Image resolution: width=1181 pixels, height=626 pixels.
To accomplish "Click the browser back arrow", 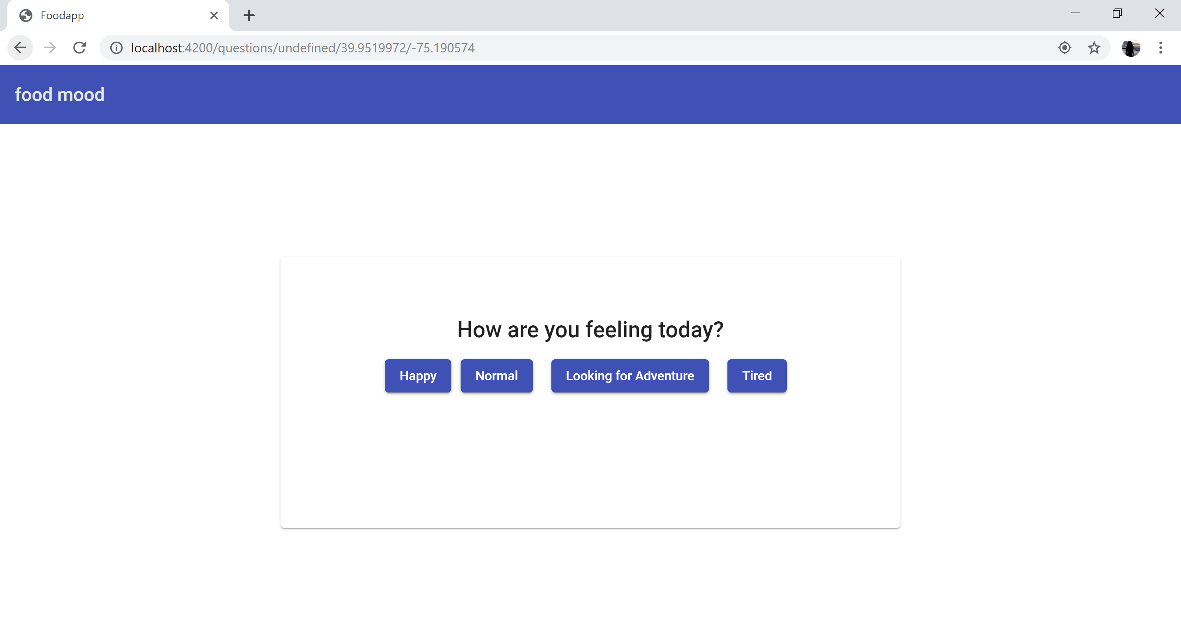I will tap(20, 48).
